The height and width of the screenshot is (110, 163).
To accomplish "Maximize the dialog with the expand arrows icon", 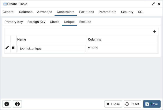I will [153, 4].
